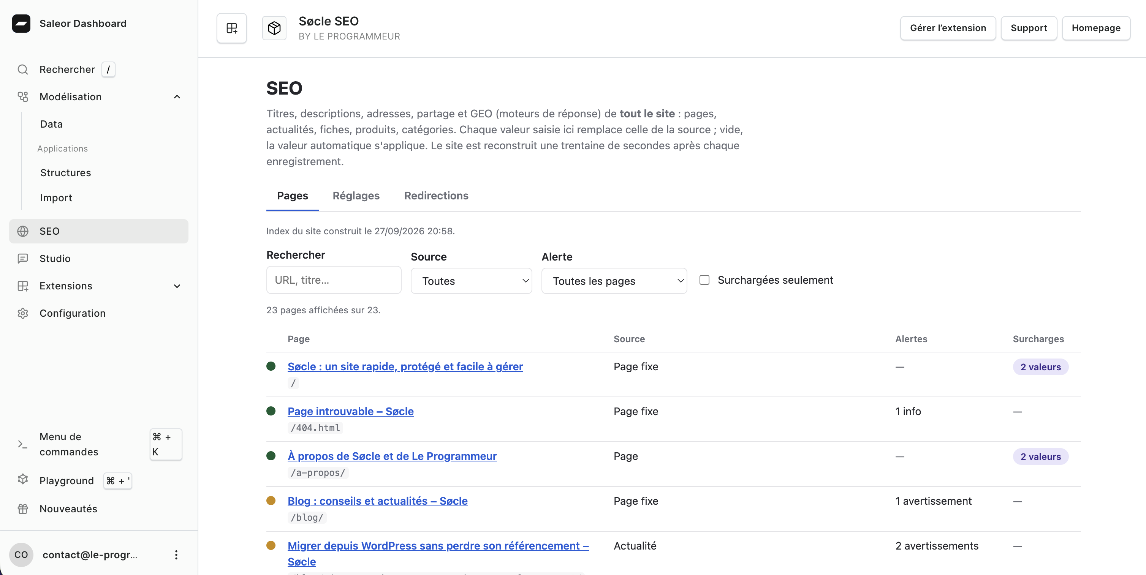Click the 2 valeurs badge in home page row
Screen dimensions: 1146x575
[x=1041, y=367]
